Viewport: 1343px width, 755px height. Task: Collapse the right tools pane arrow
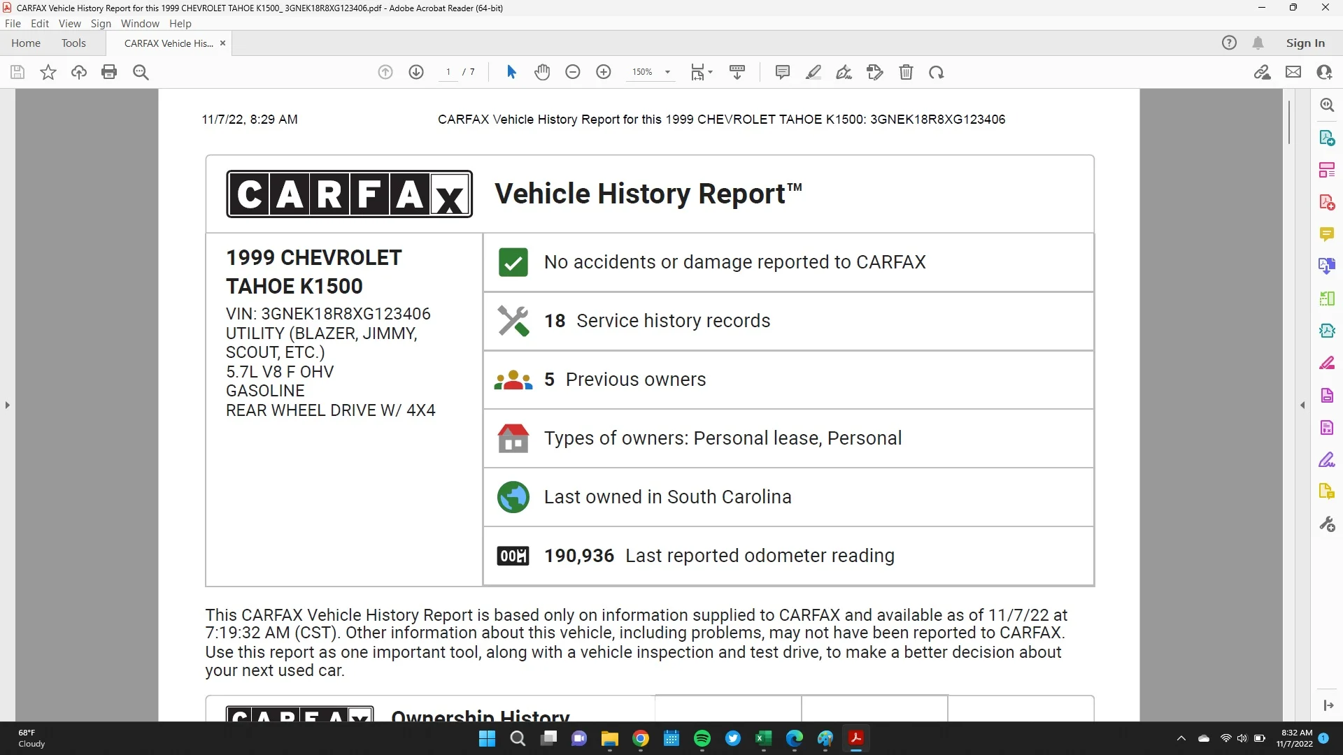[1302, 405]
